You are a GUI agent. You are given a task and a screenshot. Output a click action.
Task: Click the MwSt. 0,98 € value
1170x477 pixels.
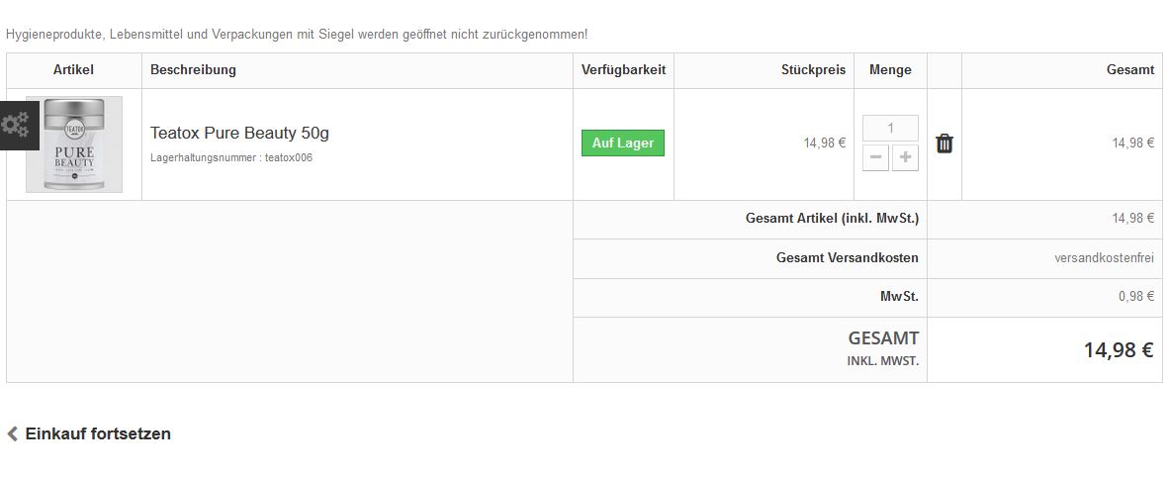click(x=1136, y=296)
